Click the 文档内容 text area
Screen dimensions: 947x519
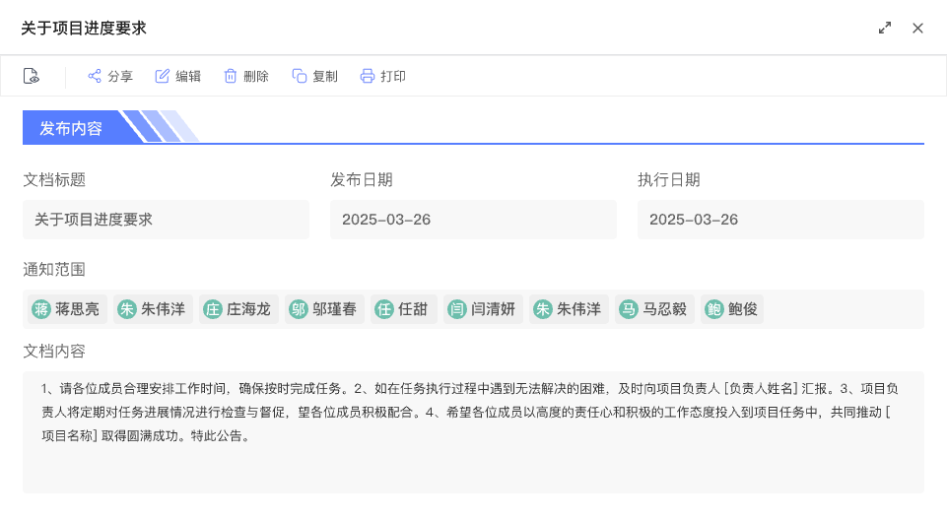[x=473, y=432]
